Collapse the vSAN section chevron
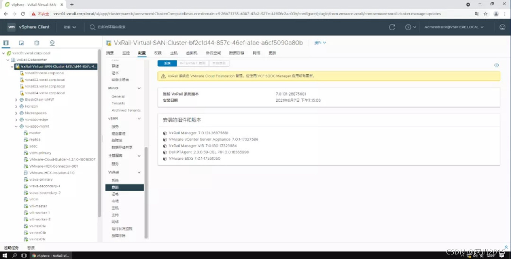 coord(139,119)
